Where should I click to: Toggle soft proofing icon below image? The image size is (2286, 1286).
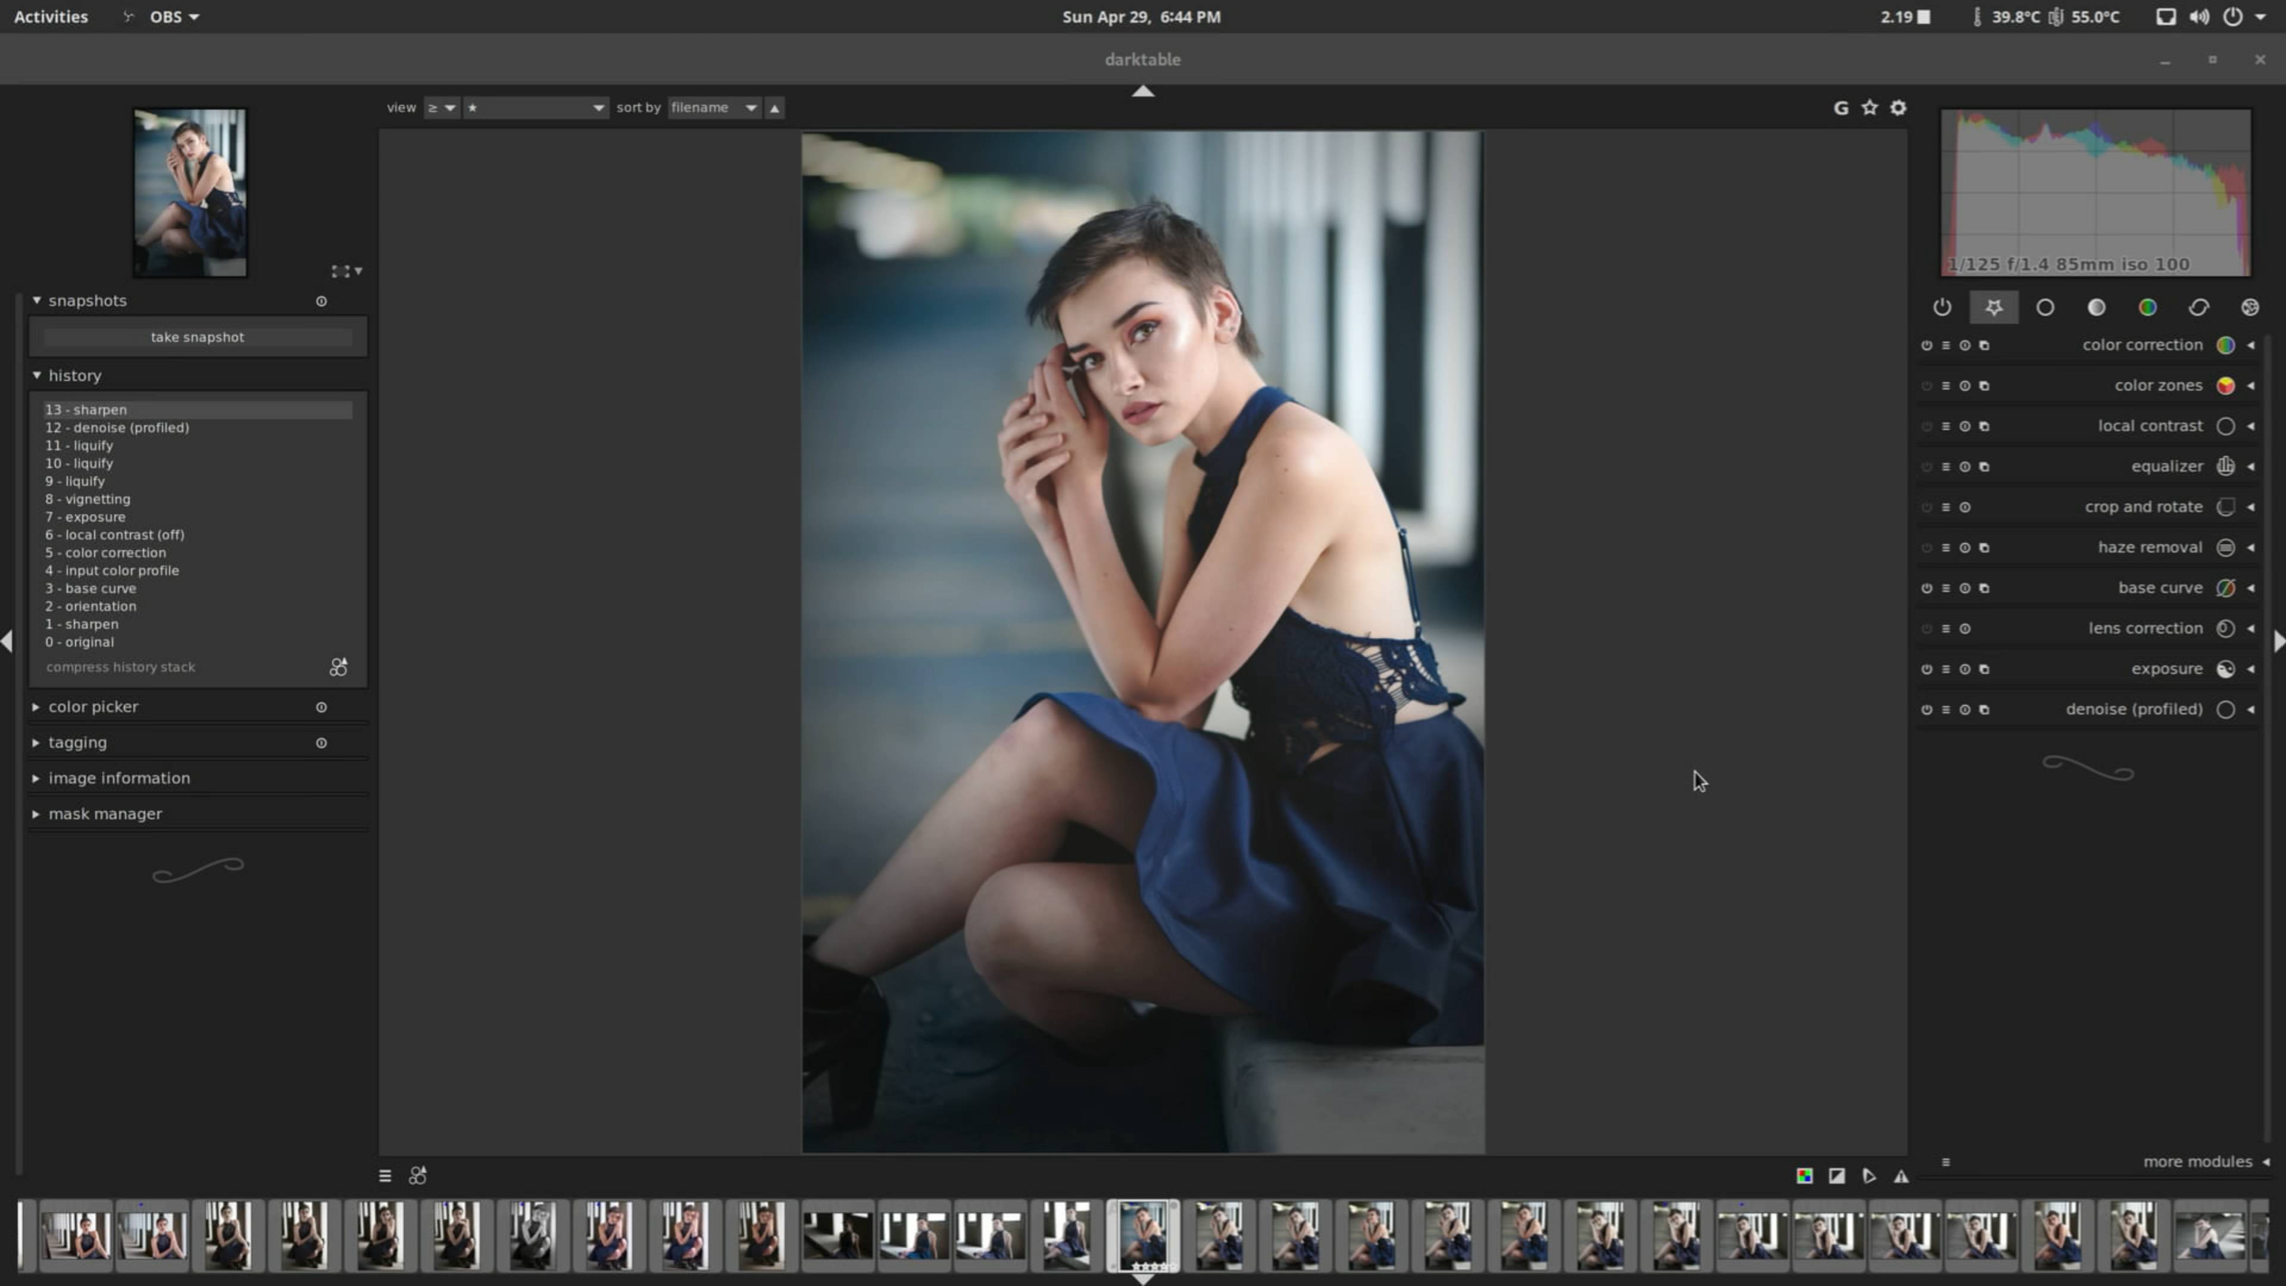(1869, 1176)
